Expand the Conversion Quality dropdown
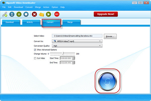Image resolution: width=151 pixels, height=101 pixels. (77, 46)
